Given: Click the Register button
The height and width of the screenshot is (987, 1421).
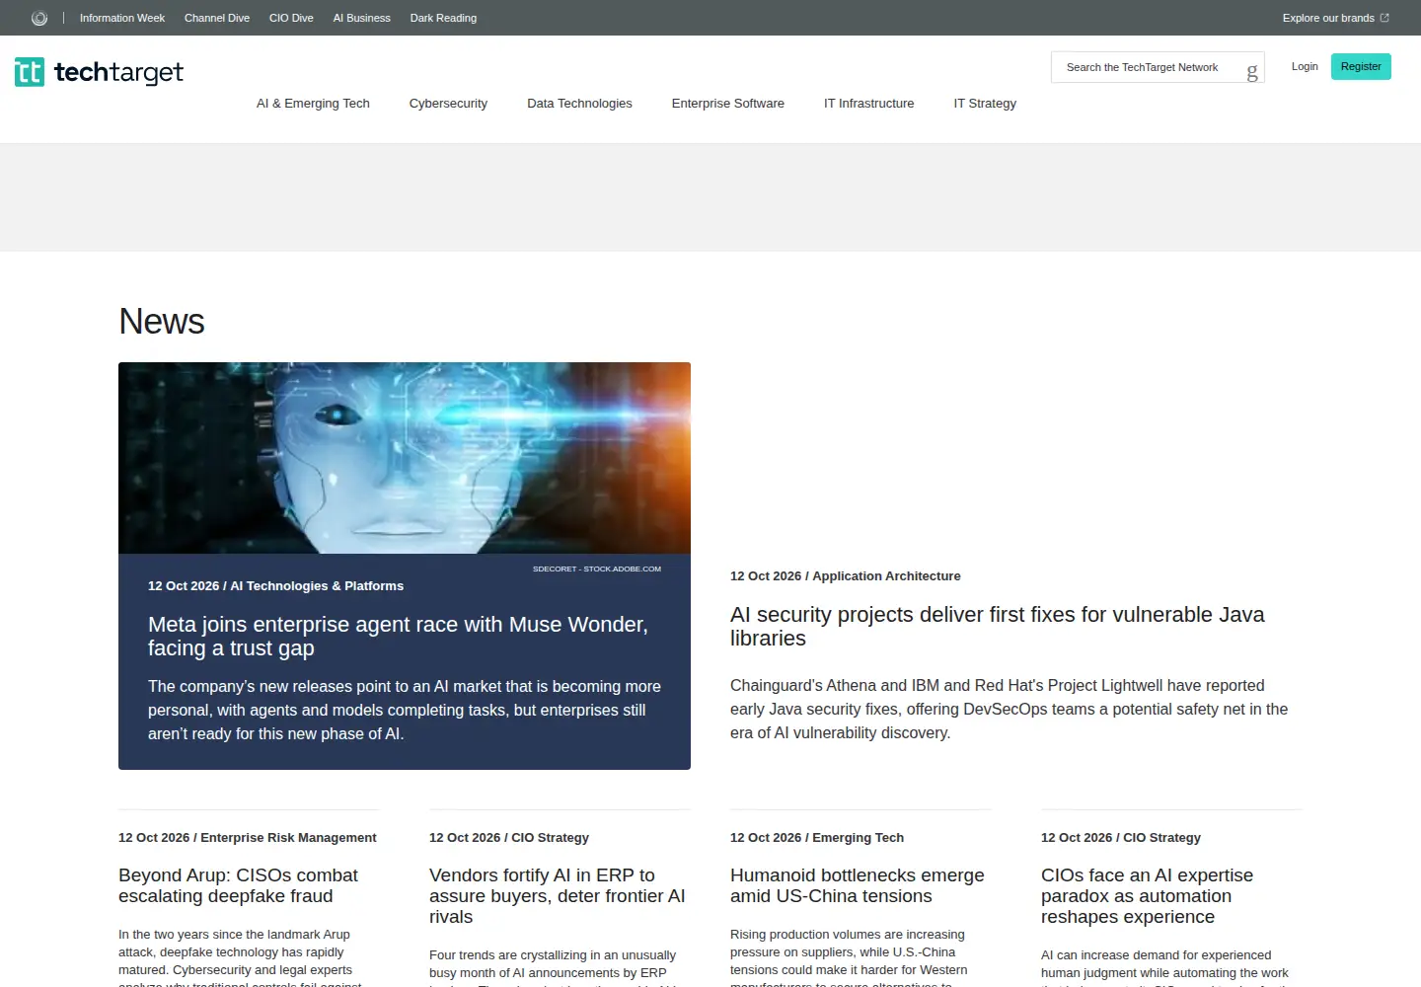Looking at the screenshot, I should pos(1361,66).
